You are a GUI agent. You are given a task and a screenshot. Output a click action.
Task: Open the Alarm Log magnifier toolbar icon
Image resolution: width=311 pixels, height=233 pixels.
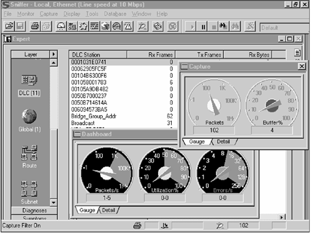coord(142,26)
